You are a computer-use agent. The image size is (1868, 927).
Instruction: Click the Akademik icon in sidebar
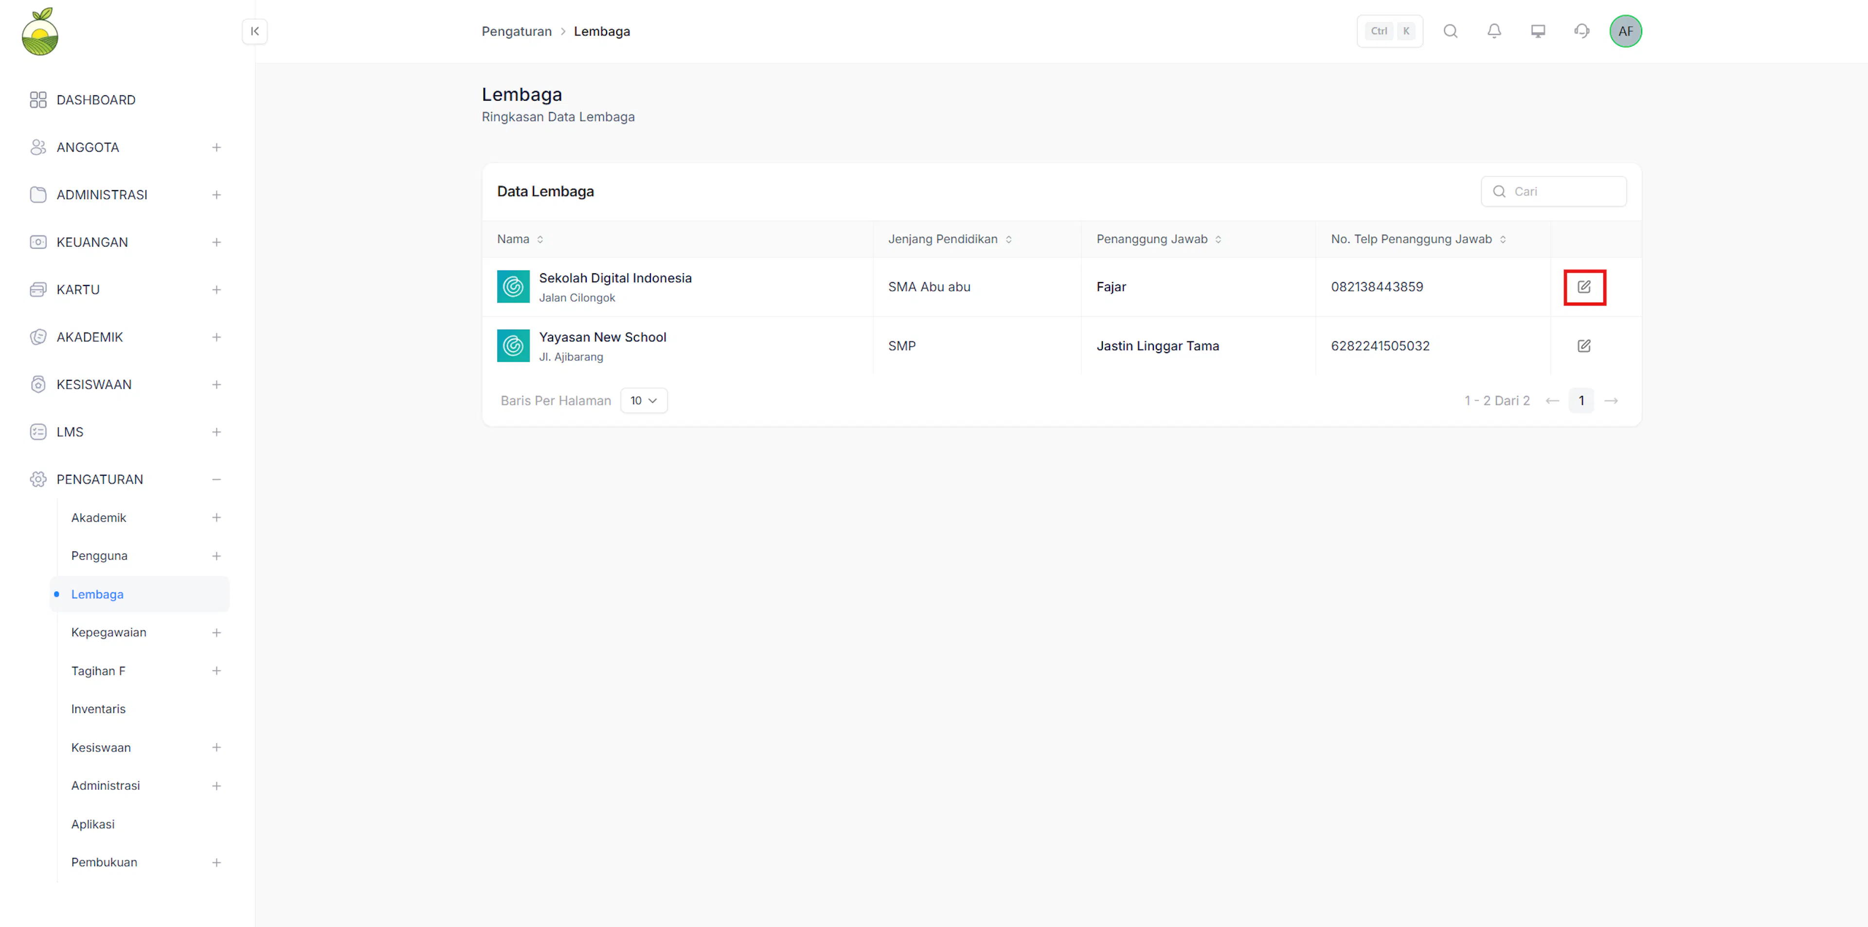coord(38,337)
